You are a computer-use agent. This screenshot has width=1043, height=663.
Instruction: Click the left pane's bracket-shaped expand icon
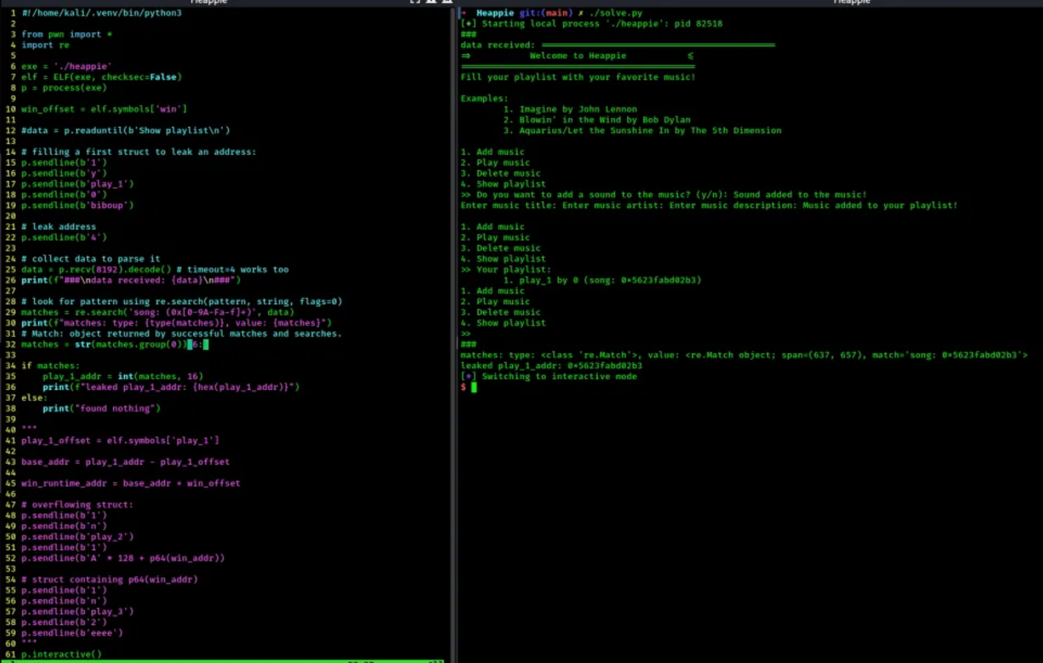tap(414, 1)
